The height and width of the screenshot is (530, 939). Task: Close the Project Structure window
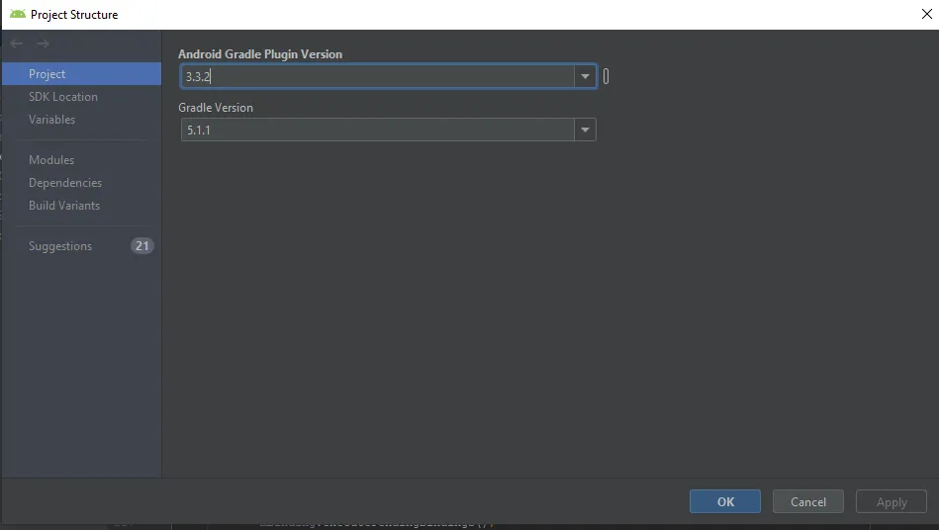click(x=926, y=14)
